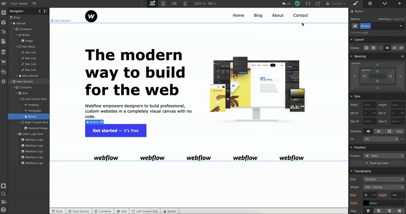Open the Position dropdown set to Static
Screen dimensions: 406x214
coord(383,155)
